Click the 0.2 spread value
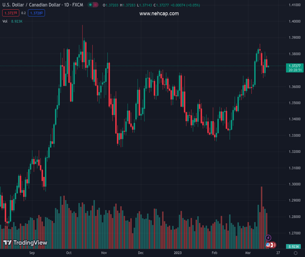Image resolution: width=305 pixels, height=257 pixels. pos(23,13)
